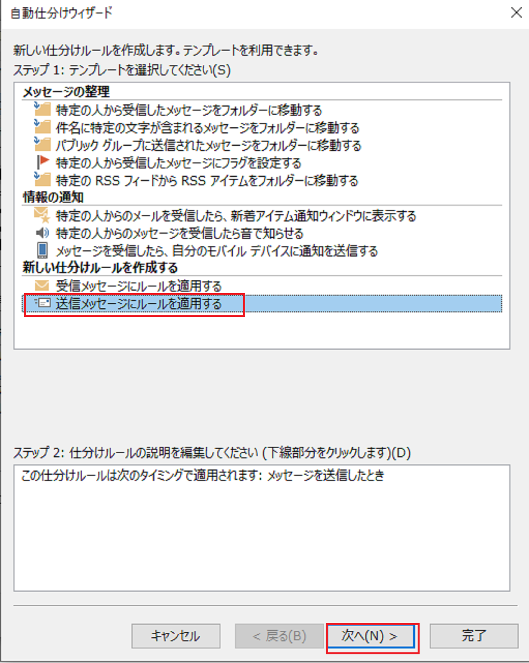Click the キャンセル button
The height and width of the screenshot is (663, 529).
(x=176, y=636)
